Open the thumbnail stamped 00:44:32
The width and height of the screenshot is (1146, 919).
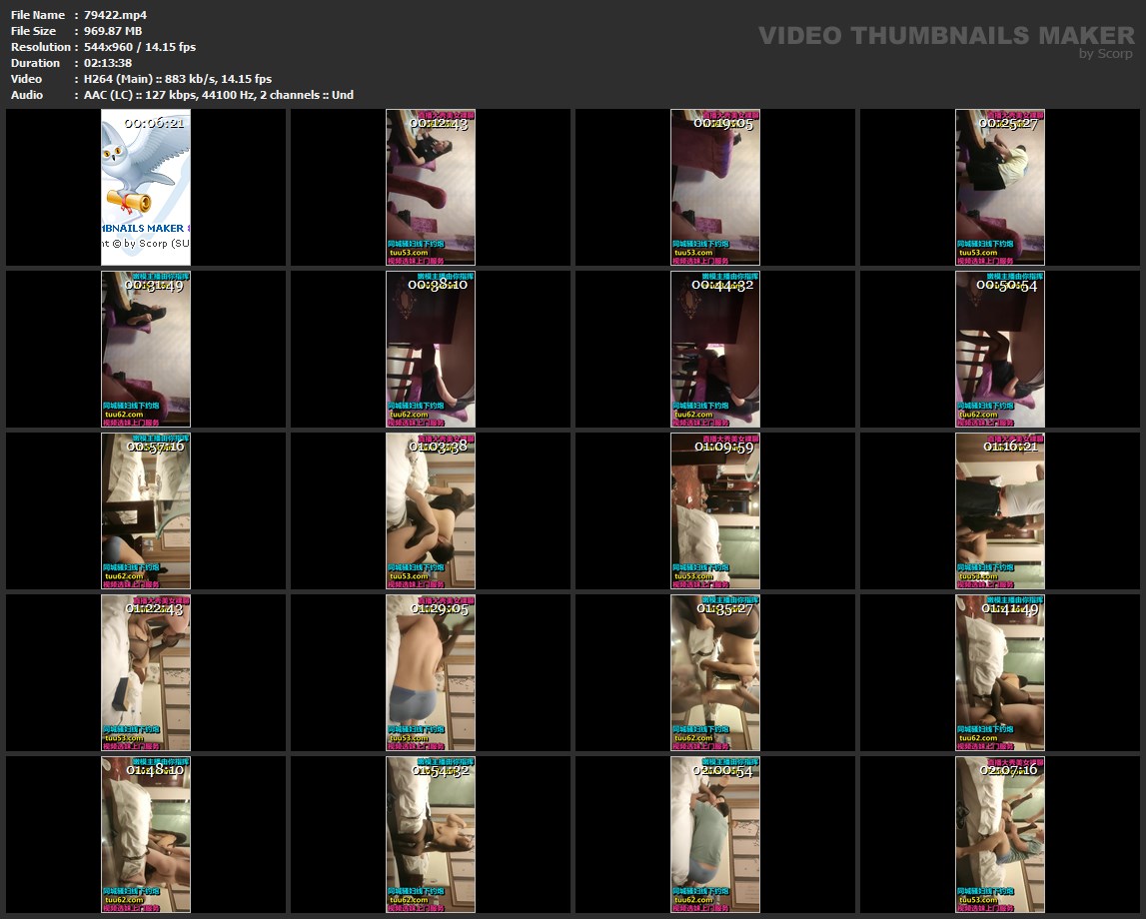click(715, 349)
